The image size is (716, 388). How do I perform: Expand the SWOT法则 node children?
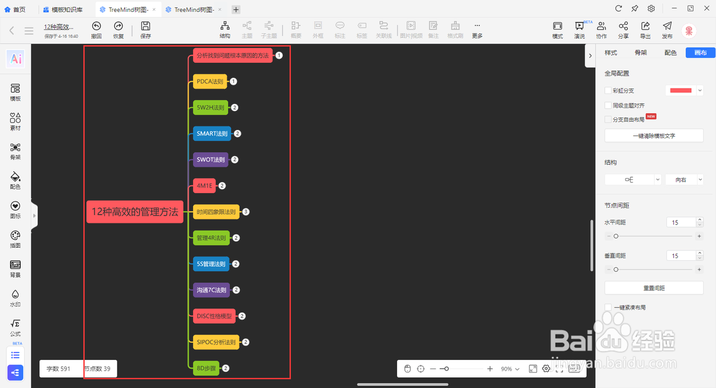point(235,160)
